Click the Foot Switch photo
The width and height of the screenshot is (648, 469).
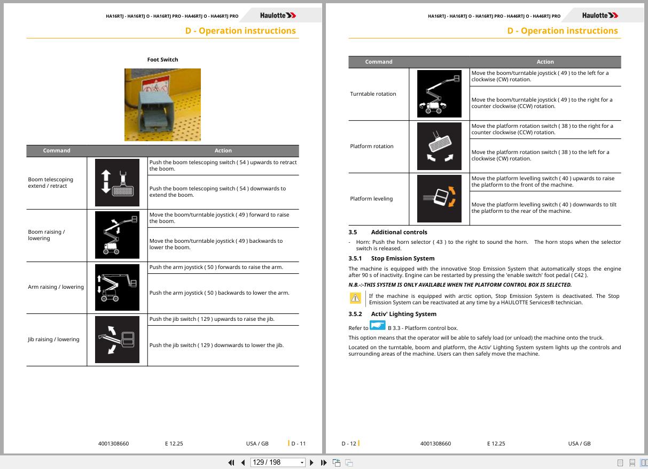point(162,105)
